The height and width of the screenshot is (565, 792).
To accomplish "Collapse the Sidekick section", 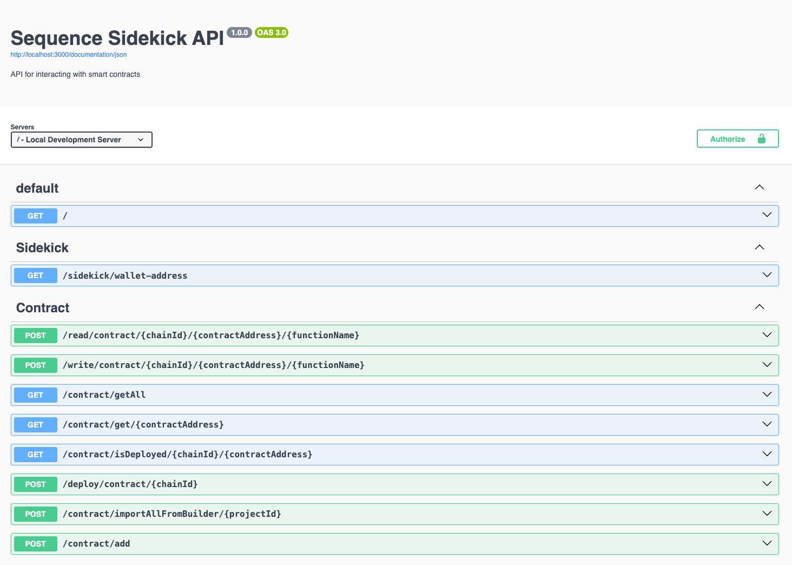I will pos(760,247).
